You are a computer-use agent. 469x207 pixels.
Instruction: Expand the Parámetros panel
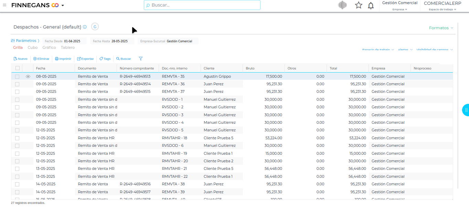coord(25,41)
